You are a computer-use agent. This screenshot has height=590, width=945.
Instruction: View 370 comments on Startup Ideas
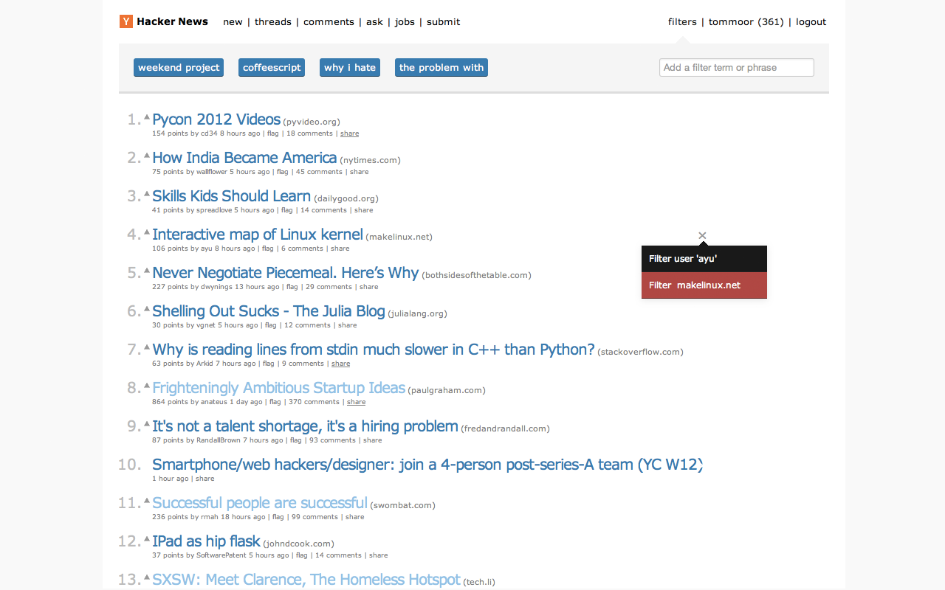[314, 402]
